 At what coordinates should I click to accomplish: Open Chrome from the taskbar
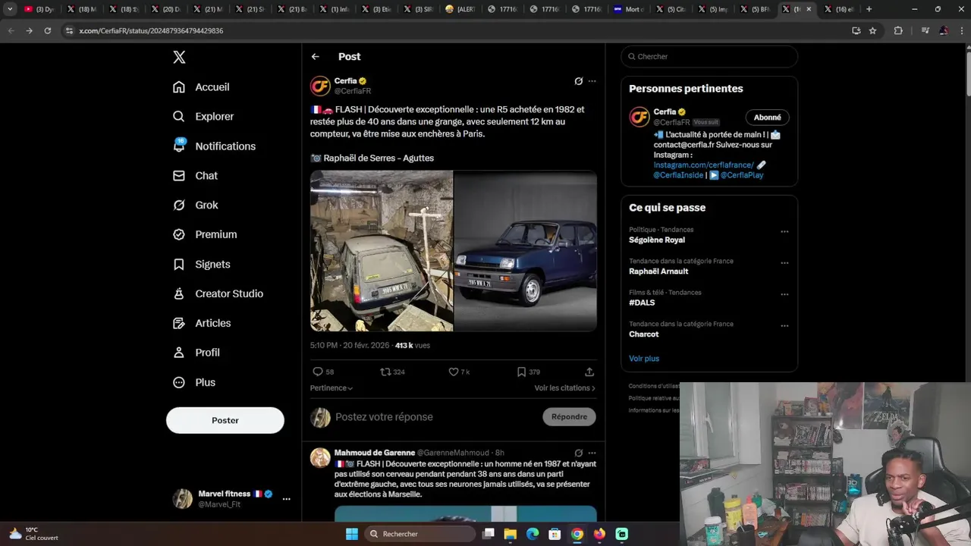(577, 534)
